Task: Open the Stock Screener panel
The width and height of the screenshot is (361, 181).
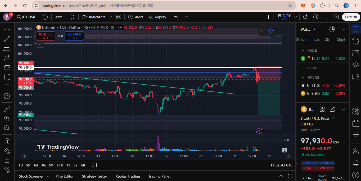Action: [31, 176]
